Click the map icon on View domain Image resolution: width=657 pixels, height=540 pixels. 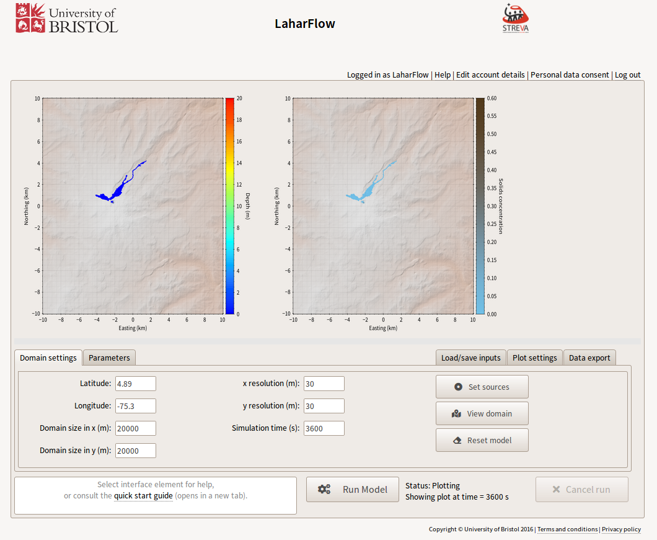click(x=457, y=413)
